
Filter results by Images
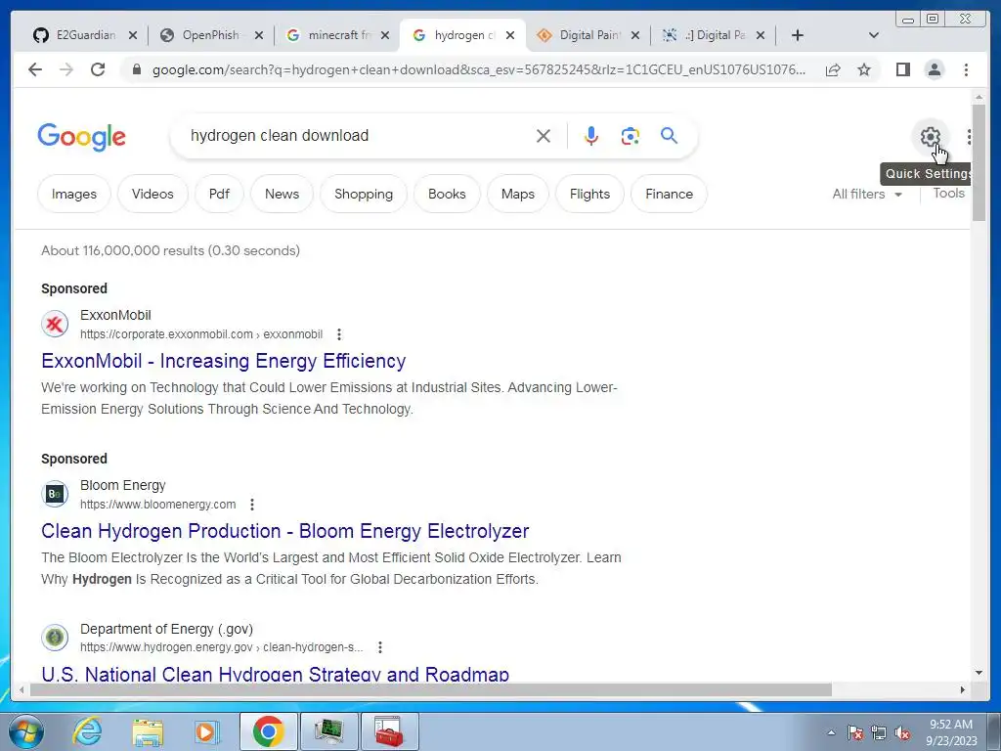pyautogui.click(x=74, y=195)
